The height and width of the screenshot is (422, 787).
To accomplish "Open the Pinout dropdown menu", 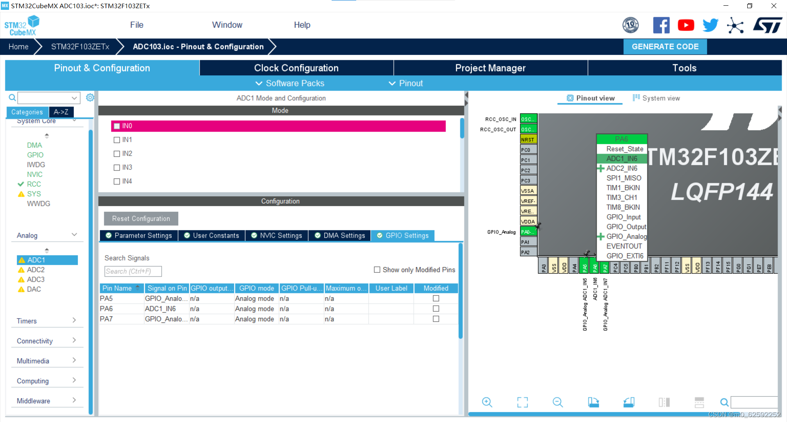I will click(406, 83).
